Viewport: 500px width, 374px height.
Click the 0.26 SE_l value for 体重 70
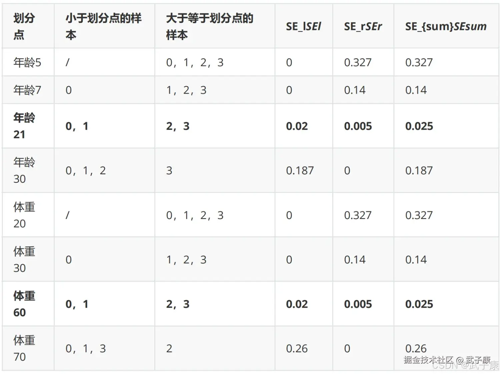coord(297,348)
